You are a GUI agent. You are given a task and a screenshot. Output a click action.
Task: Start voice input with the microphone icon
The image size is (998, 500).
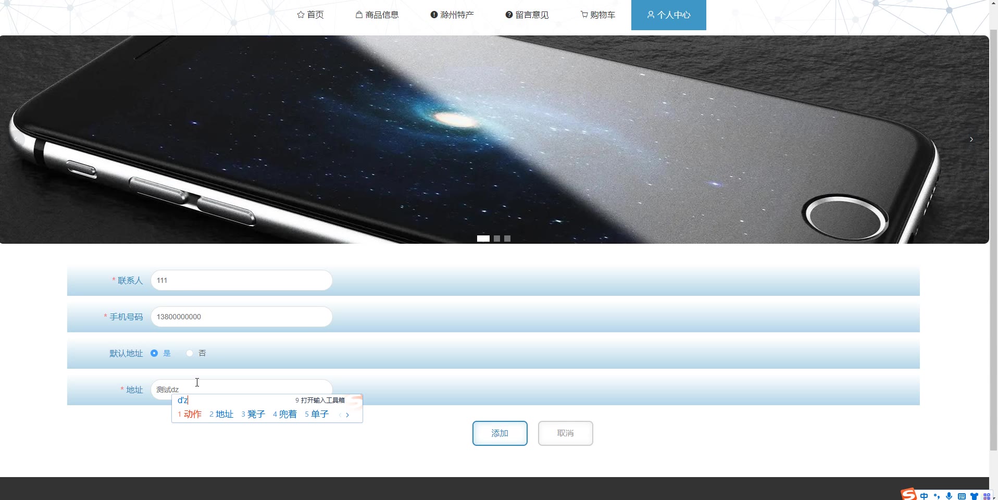point(949,496)
